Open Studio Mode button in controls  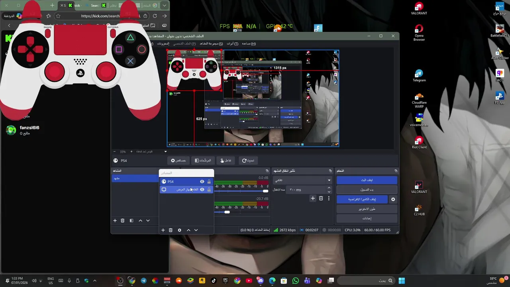367,209
